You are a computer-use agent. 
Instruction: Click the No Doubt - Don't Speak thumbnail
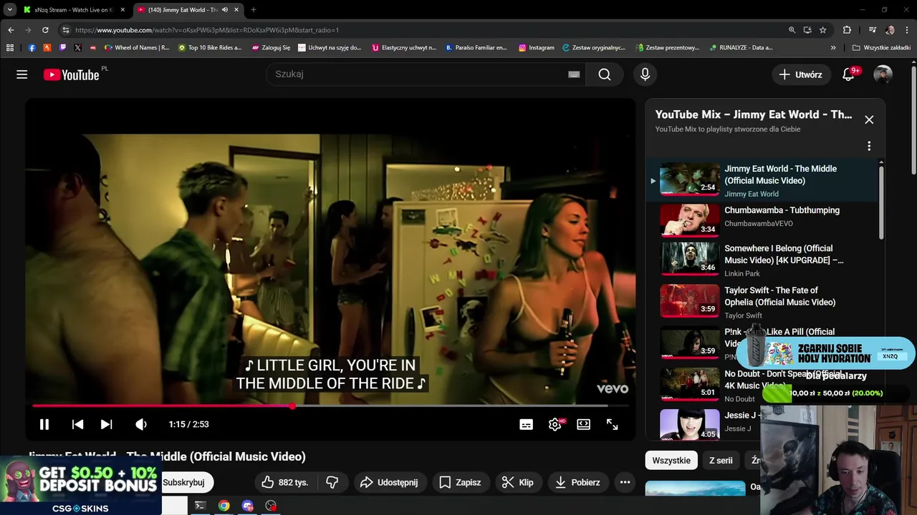pos(689,383)
